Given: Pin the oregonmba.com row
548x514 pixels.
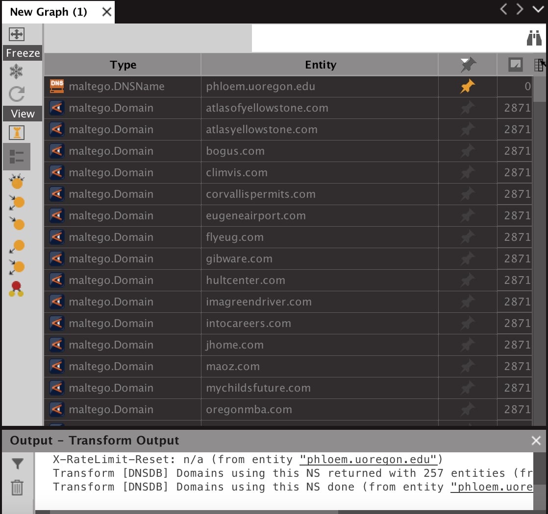Looking at the screenshot, I should pyautogui.click(x=467, y=409).
